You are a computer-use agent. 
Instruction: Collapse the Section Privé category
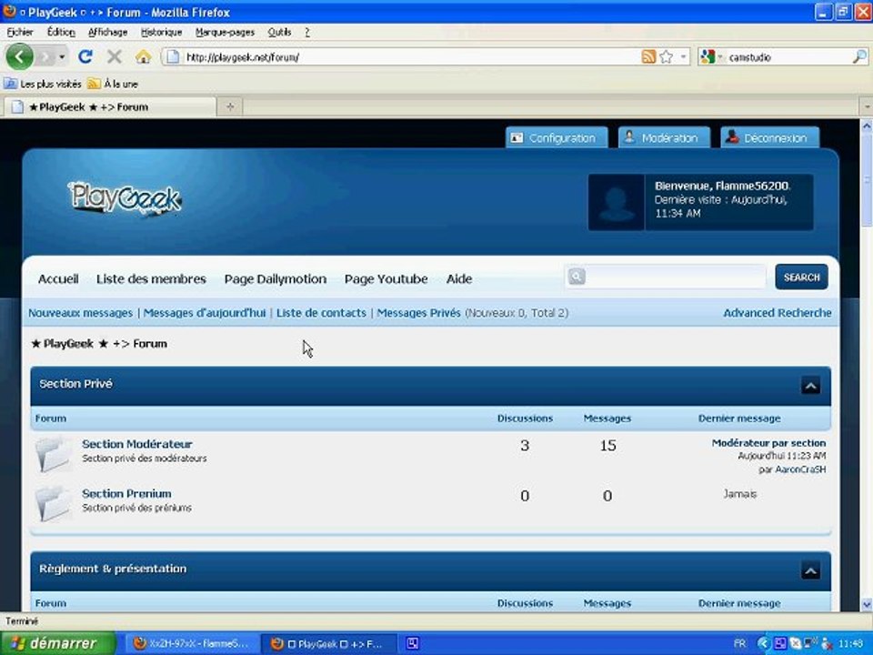click(810, 386)
